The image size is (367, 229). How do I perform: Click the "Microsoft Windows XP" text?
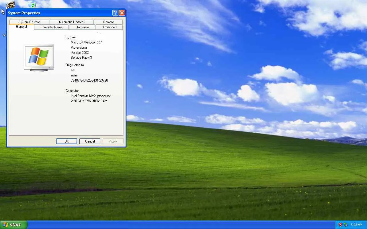click(86, 42)
